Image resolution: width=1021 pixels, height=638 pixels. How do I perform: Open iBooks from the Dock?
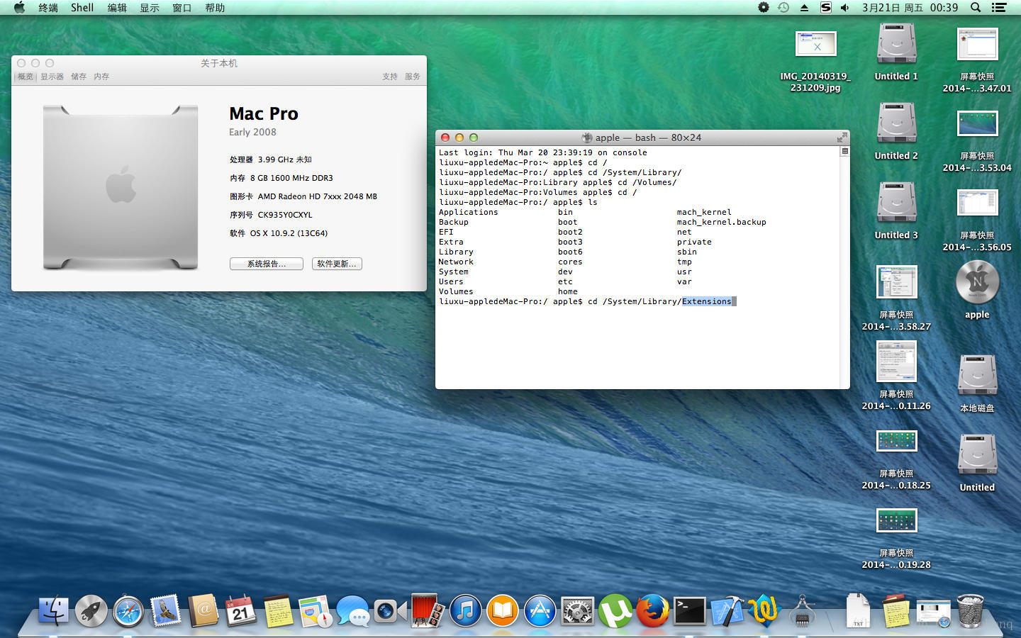click(502, 610)
